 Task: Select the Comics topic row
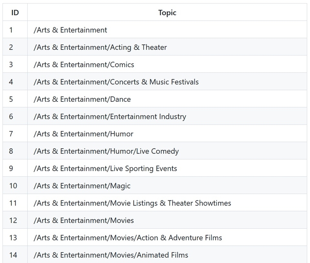pos(155,64)
